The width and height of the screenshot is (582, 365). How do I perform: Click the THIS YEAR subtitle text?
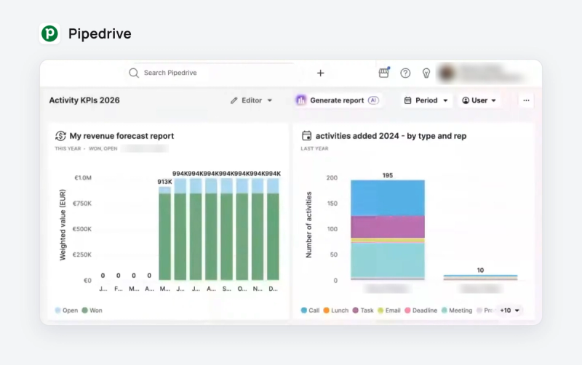click(68, 149)
